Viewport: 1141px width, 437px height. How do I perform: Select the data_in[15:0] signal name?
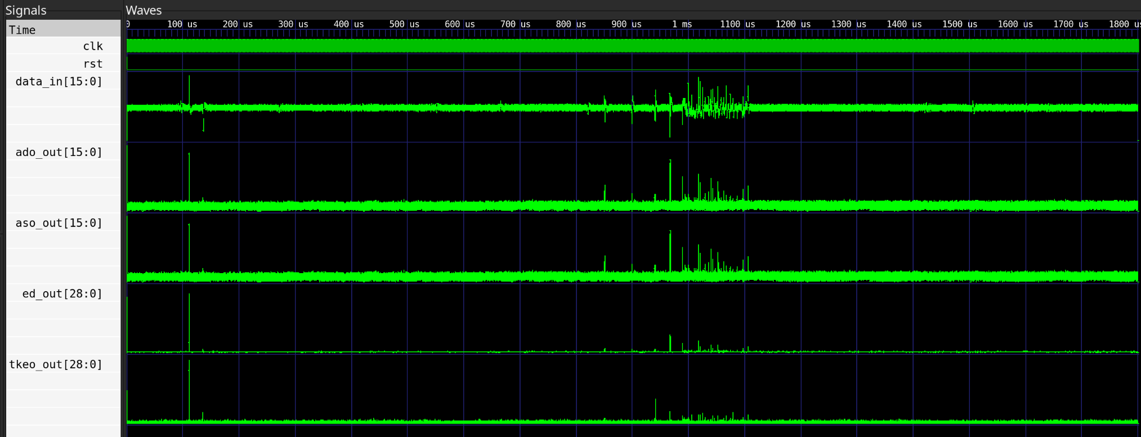coord(59,82)
